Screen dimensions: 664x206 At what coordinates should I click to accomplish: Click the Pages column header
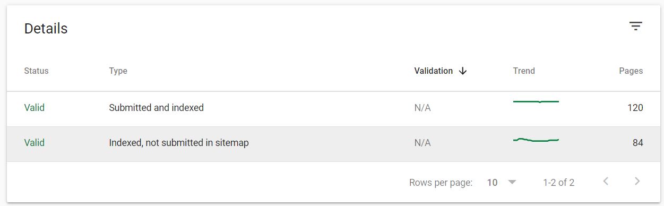click(631, 71)
